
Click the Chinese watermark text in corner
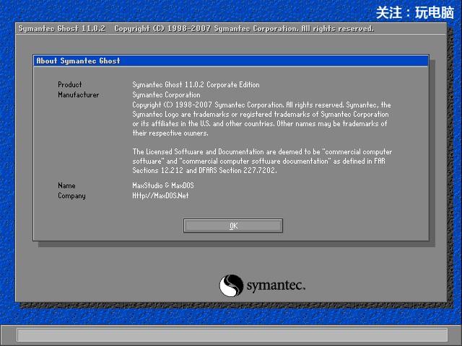(415, 13)
